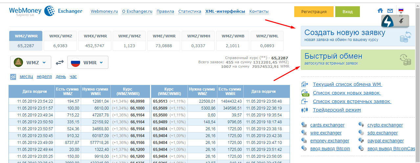This screenshot has height=163, width=420.
Task: Click Нужна сумма WMR column header
Action: (96, 92)
